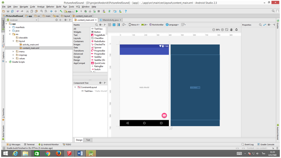Open the Android project view dropdown
The width and height of the screenshot is (281, 158).
[x=22, y=20]
